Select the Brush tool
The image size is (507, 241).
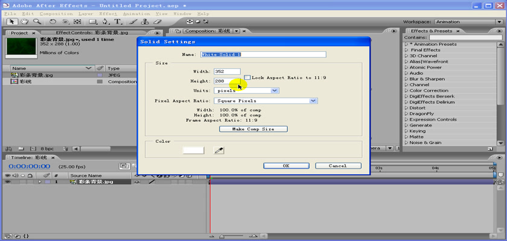(133, 22)
